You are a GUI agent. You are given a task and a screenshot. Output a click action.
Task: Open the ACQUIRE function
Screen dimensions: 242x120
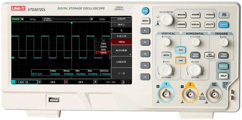click(195, 15)
